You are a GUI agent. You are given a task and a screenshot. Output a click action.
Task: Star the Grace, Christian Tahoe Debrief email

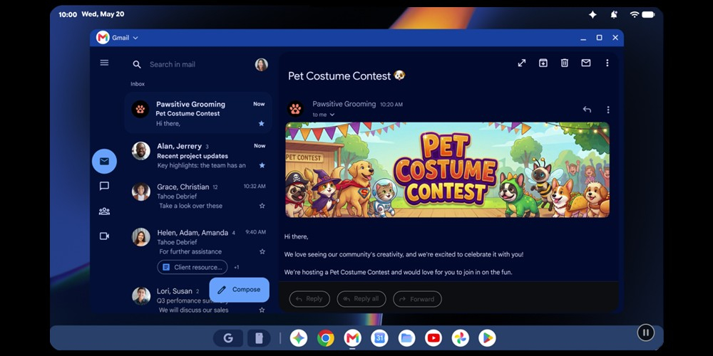click(x=262, y=206)
